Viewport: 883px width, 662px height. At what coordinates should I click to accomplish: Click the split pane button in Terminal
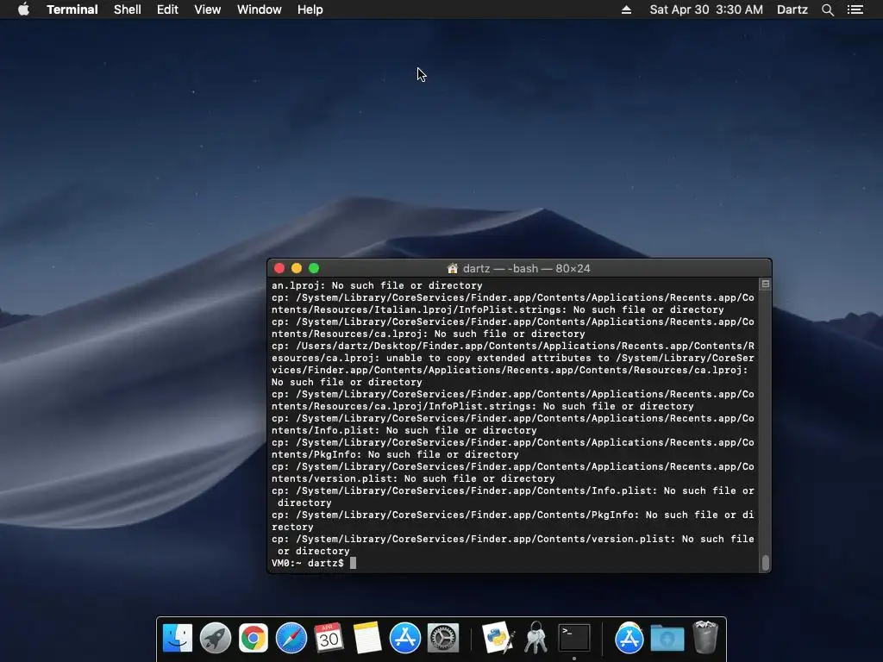pyautogui.click(x=766, y=284)
